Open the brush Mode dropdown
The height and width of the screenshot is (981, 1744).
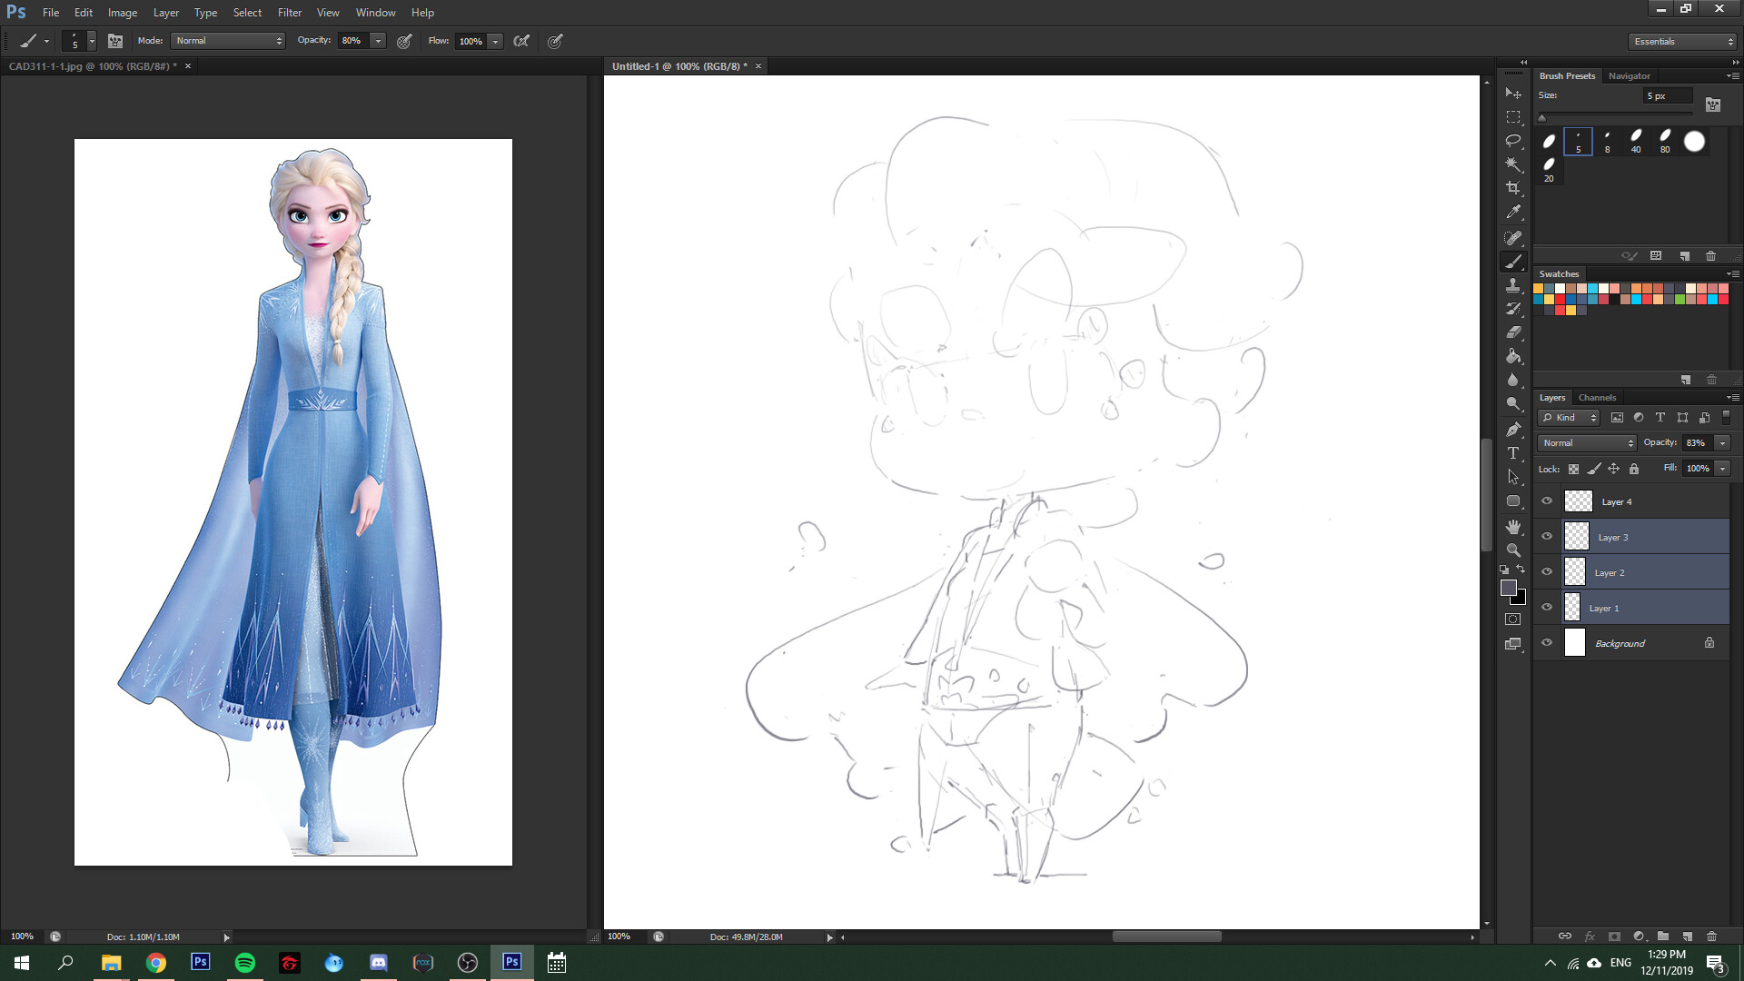tap(228, 41)
